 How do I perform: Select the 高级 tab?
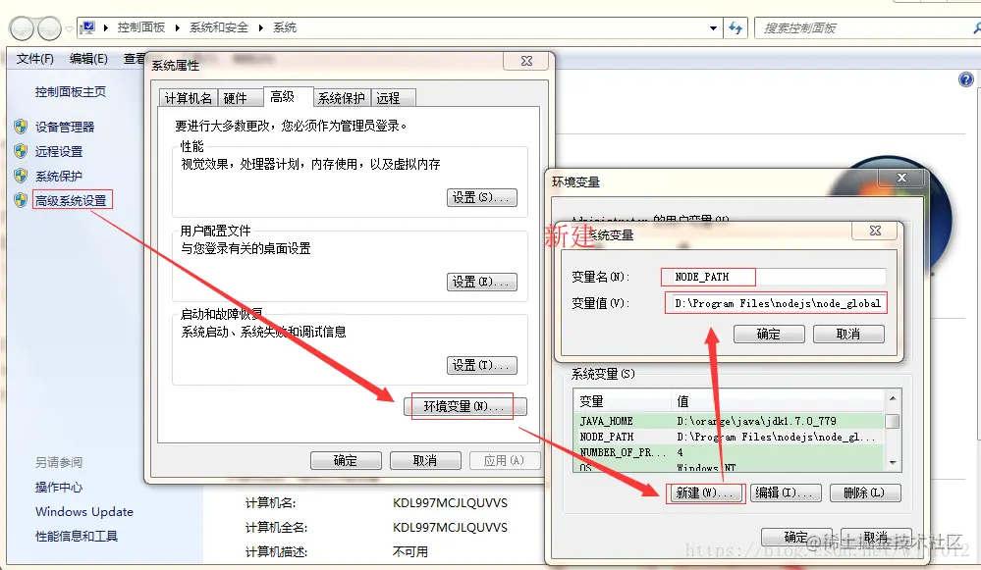(x=288, y=96)
